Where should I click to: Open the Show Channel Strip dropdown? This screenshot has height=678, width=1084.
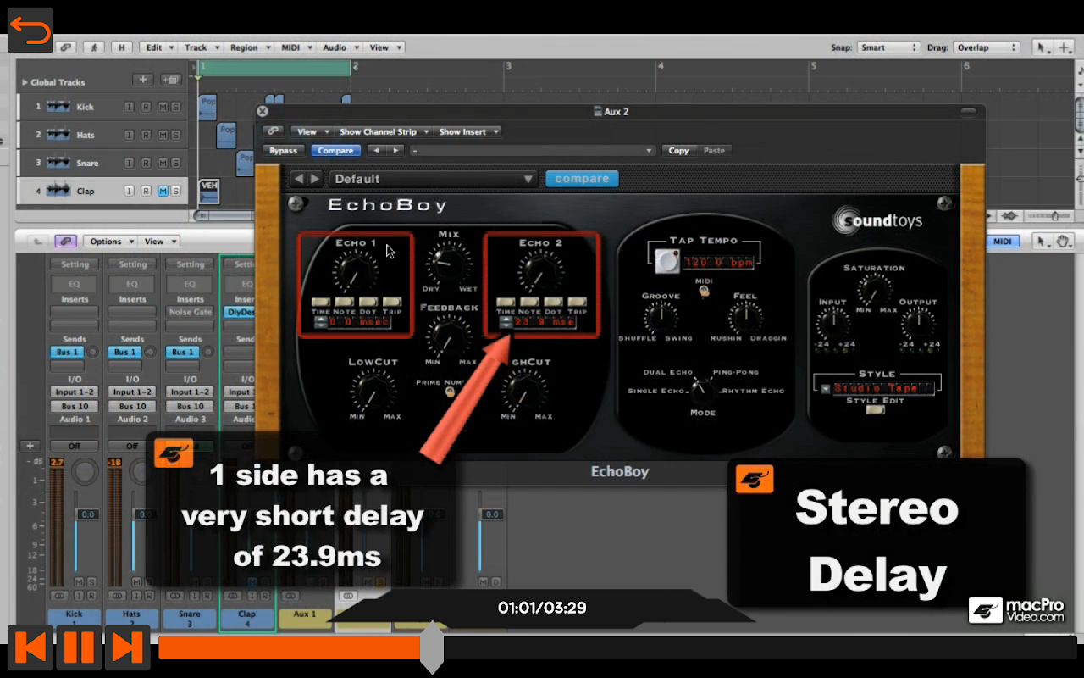click(383, 131)
